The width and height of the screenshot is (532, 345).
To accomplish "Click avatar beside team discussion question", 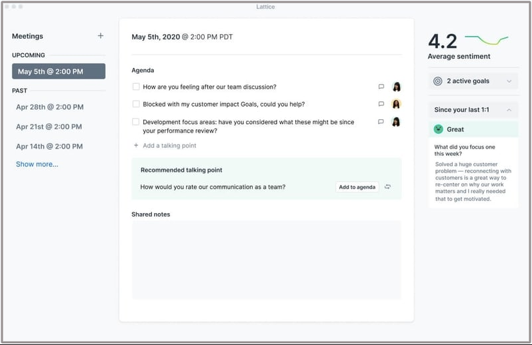I will 396,87.
